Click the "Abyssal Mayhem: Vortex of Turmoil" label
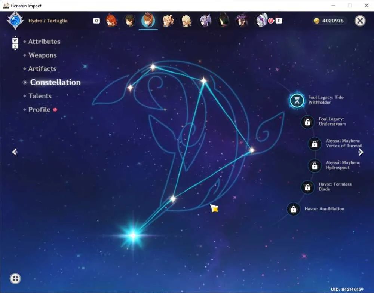 tap(344, 143)
